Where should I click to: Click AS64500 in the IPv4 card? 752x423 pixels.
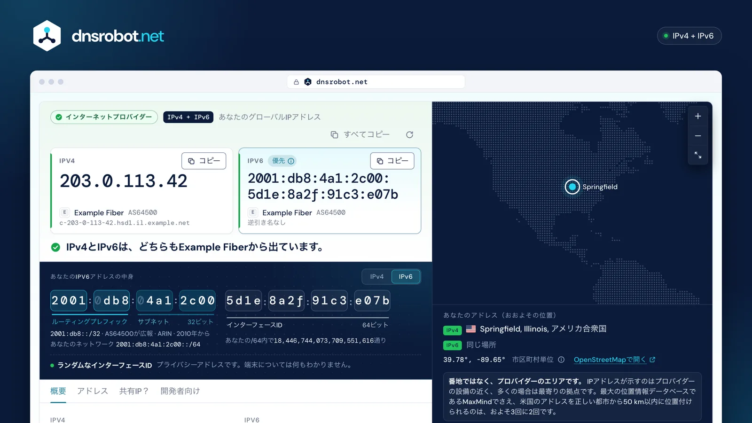click(x=143, y=212)
